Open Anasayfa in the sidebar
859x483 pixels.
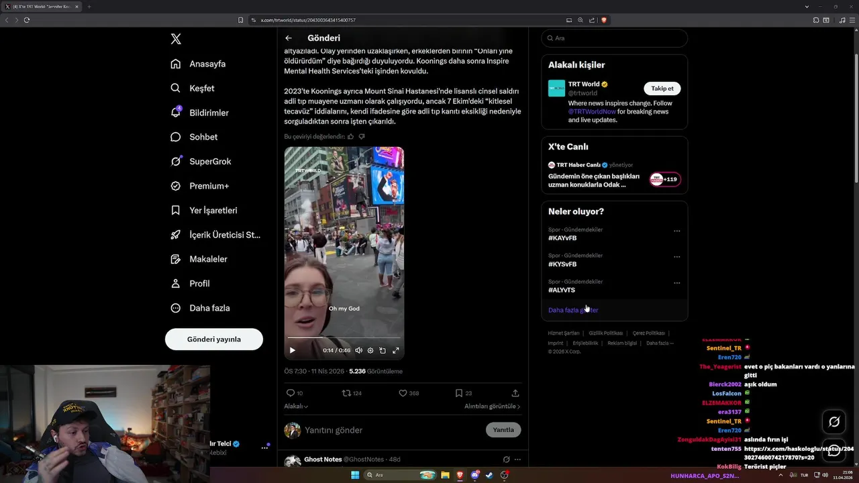(x=198, y=64)
